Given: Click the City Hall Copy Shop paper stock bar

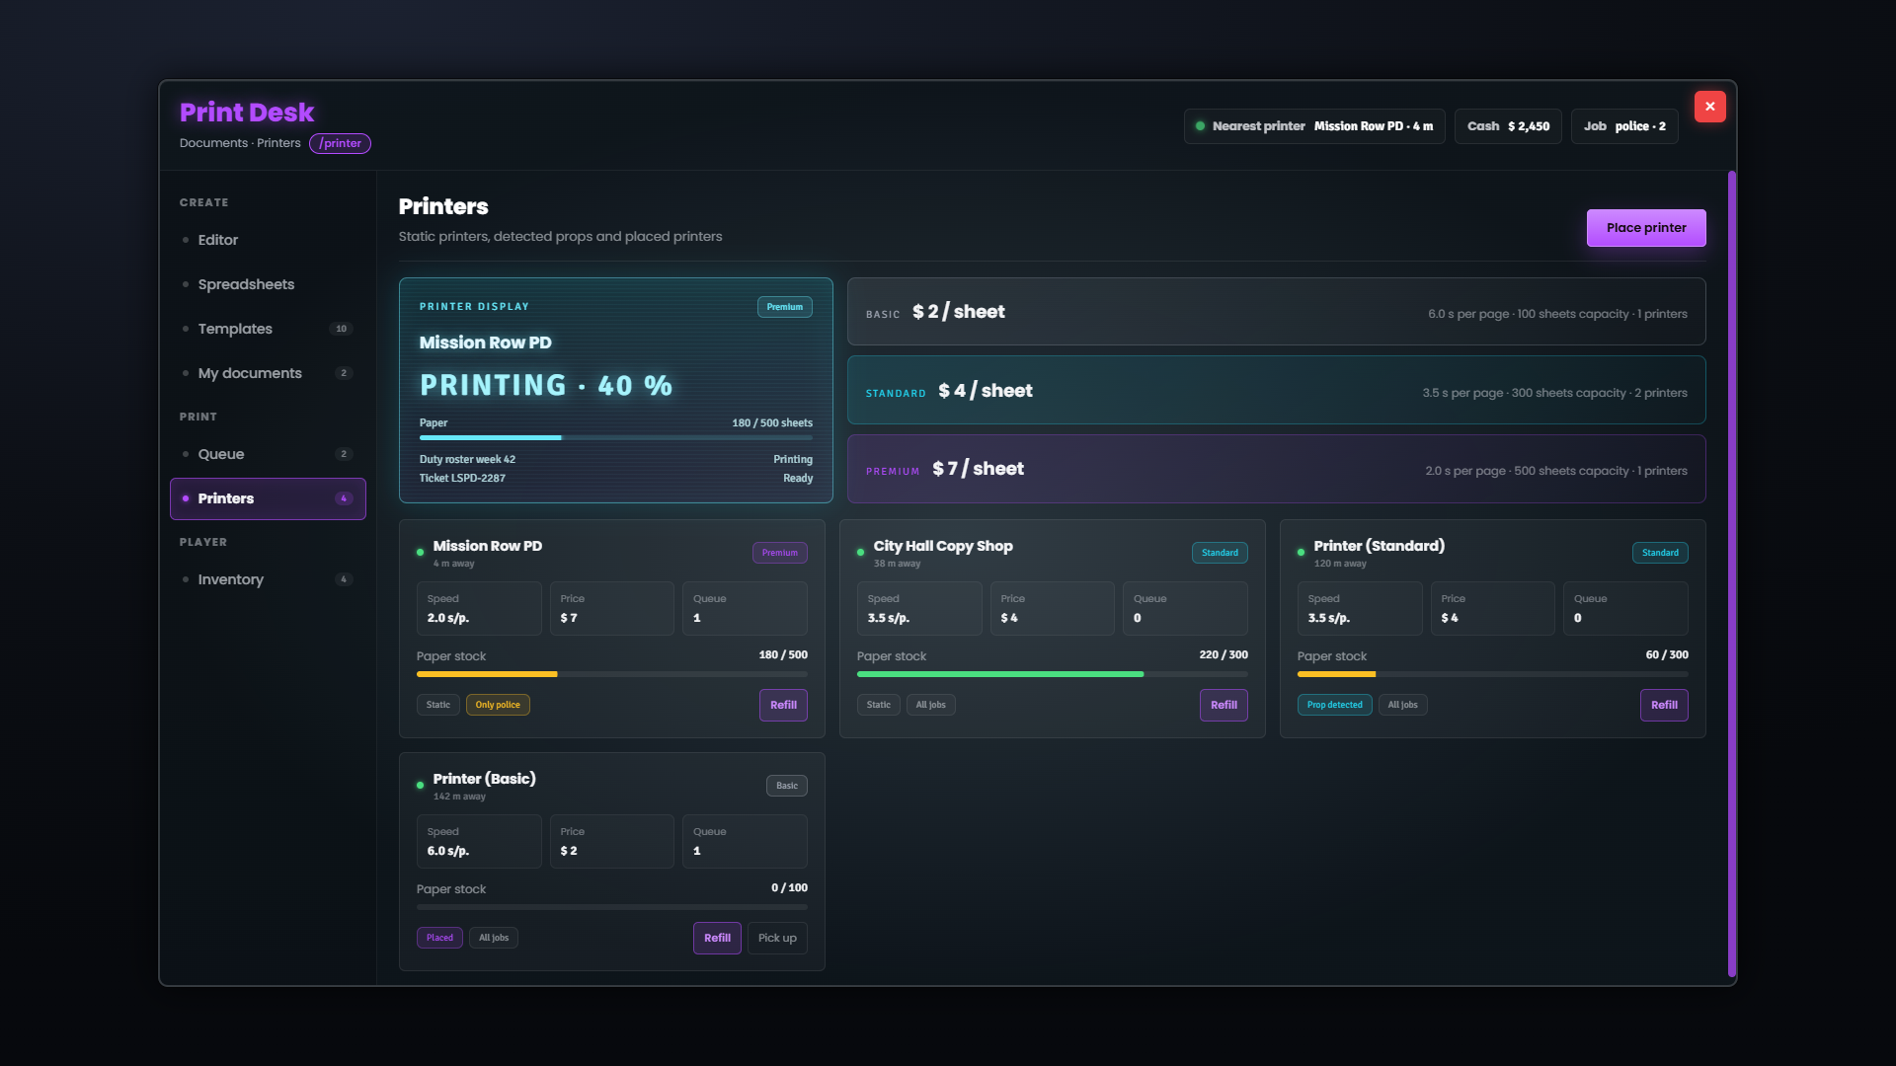Looking at the screenshot, I should (x=1052, y=674).
